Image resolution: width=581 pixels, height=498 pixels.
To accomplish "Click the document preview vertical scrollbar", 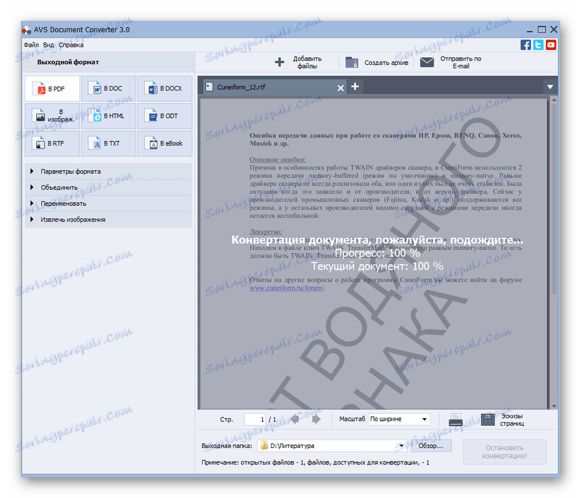I will click(554, 199).
